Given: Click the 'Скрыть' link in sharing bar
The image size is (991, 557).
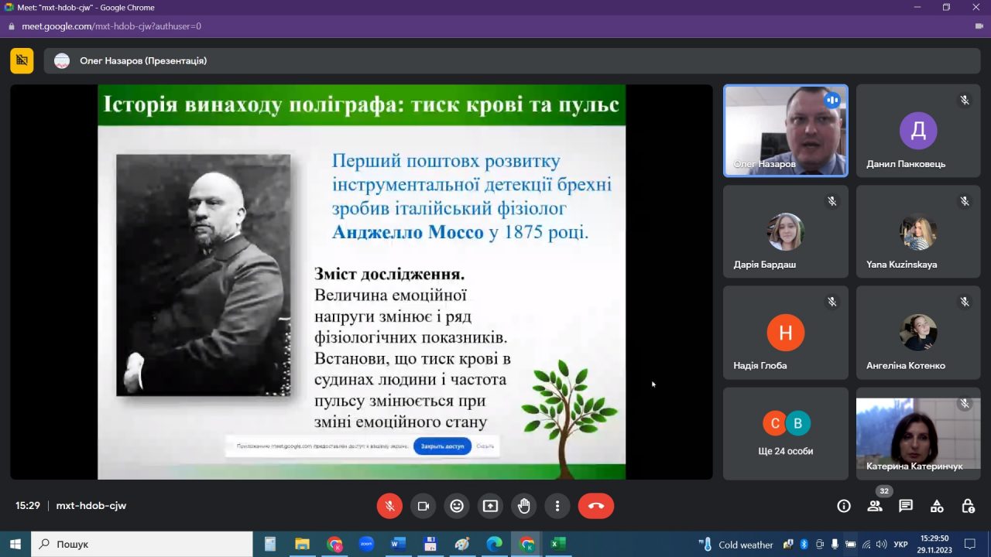Looking at the screenshot, I should click(x=485, y=446).
